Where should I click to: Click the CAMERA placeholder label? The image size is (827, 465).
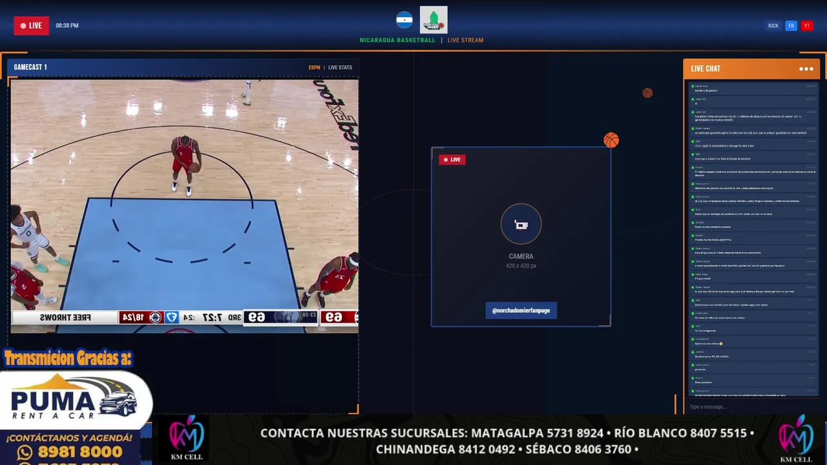point(521,256)
